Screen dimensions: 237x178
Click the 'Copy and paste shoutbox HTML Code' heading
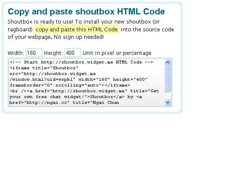(x=86, y=12)
